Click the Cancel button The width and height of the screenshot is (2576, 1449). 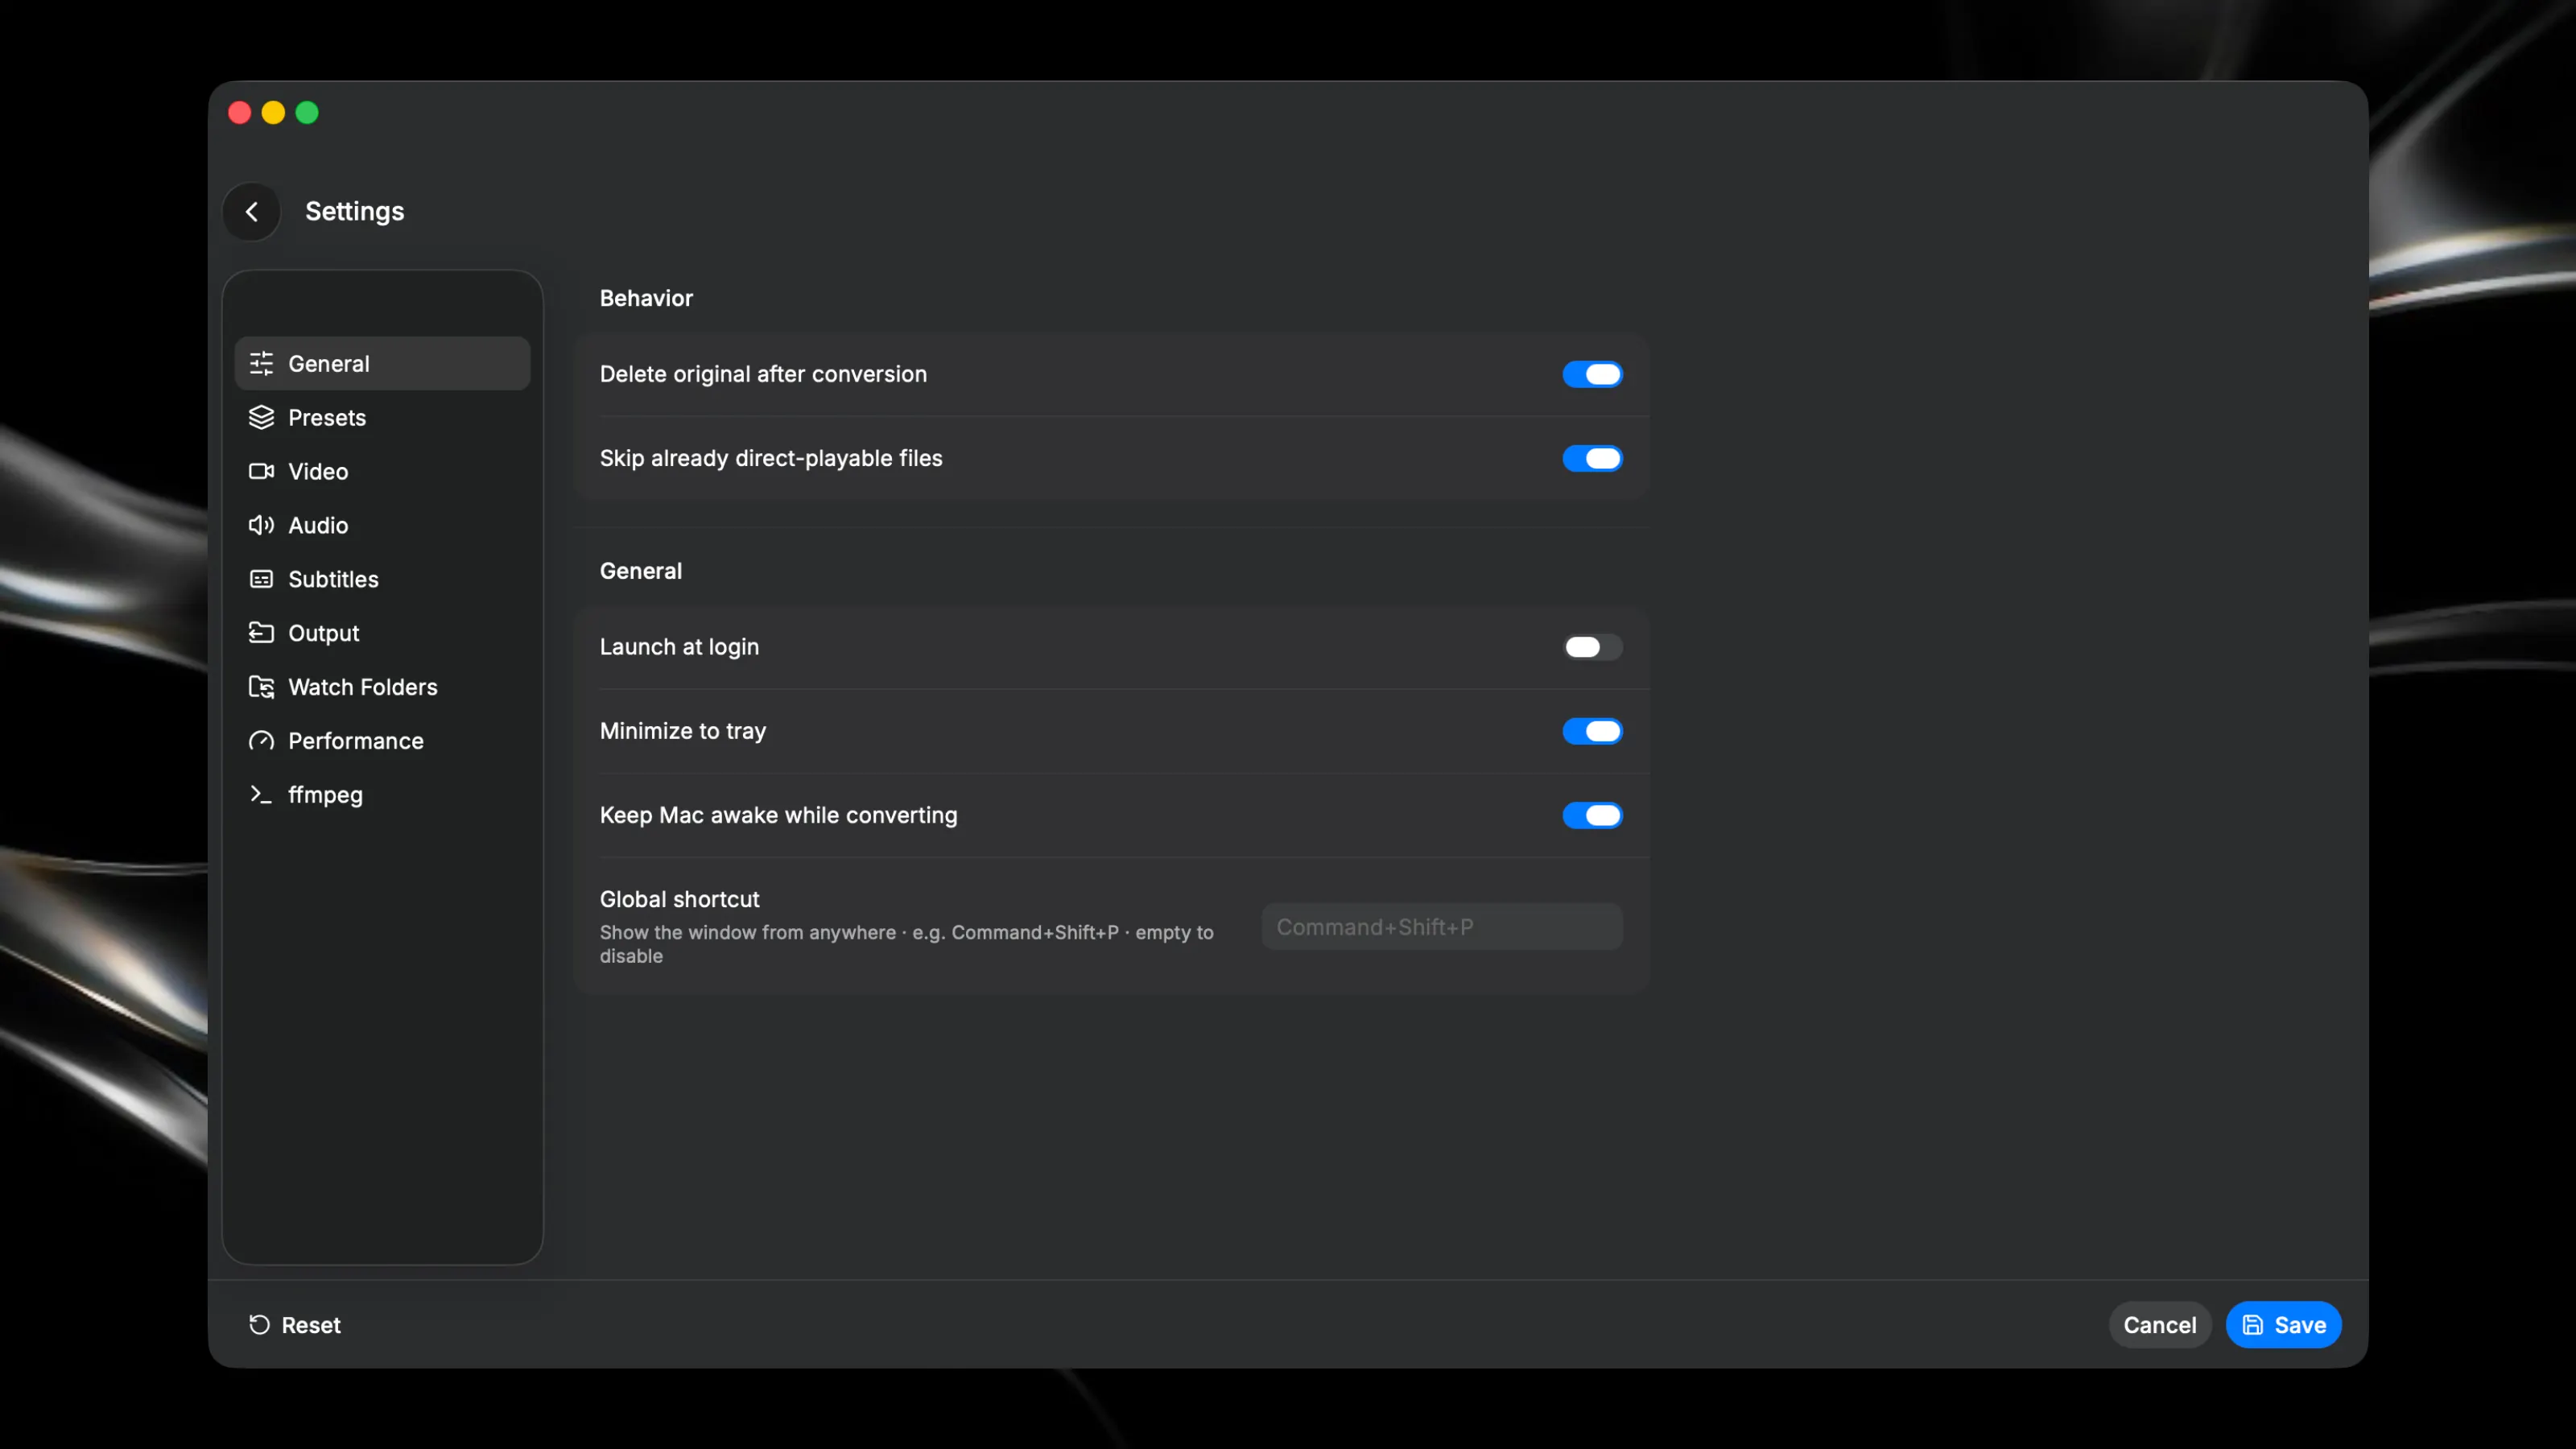pos(2159,1324)
